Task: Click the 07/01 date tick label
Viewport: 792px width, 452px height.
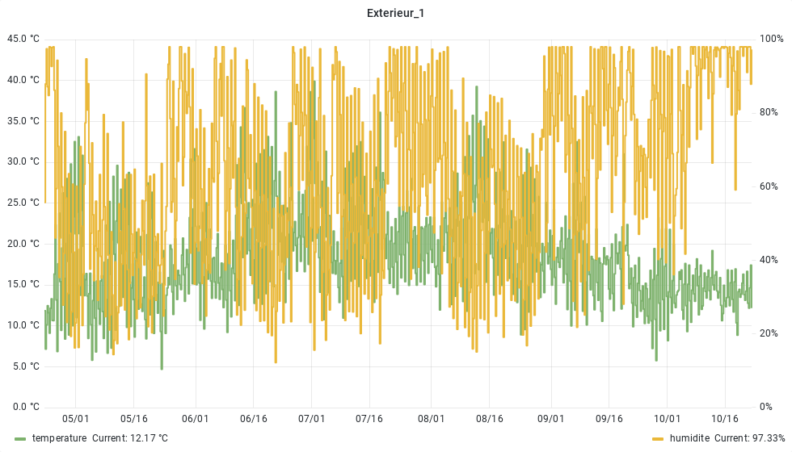Action: 311,419
